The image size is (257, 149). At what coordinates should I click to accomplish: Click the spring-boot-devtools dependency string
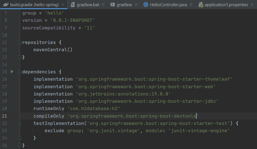click(133, 116)
